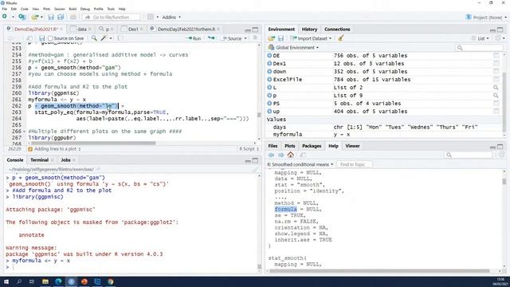This screenshot has width=510, height=287.
Task: Expand the DE data frame details
Action: (269, 56)
